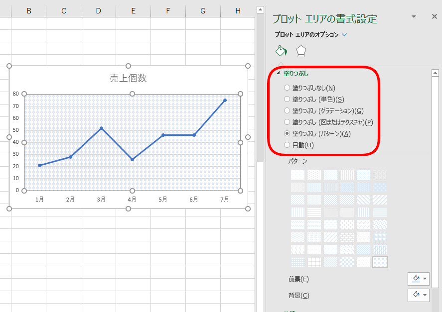Open the Effects pentagon tab
Viewport: 442px width, 312px height.
pyautogui.click(x=301, y=51)
